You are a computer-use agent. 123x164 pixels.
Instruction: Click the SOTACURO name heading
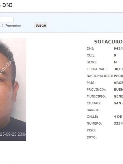click(108, 42)
